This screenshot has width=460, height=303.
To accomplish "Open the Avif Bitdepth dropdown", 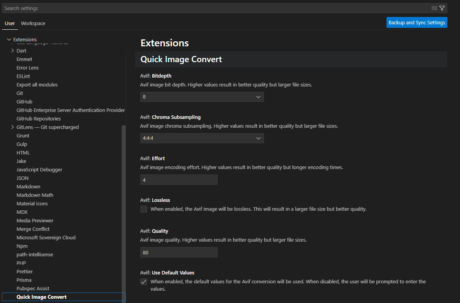I will [202, 97].
